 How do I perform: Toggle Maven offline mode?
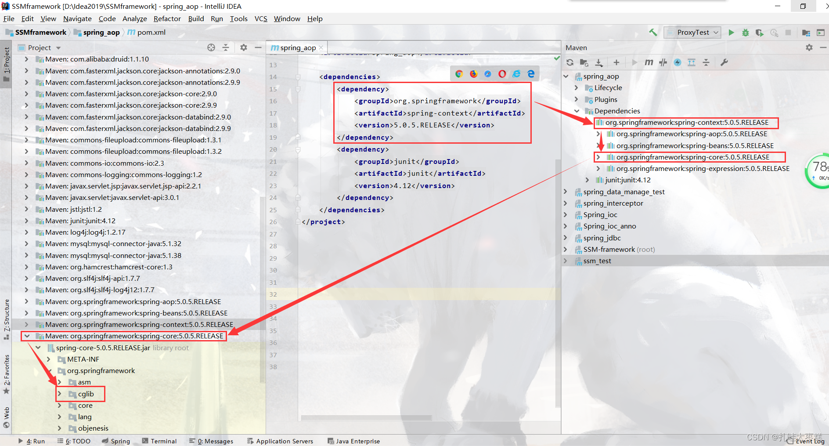663,62
